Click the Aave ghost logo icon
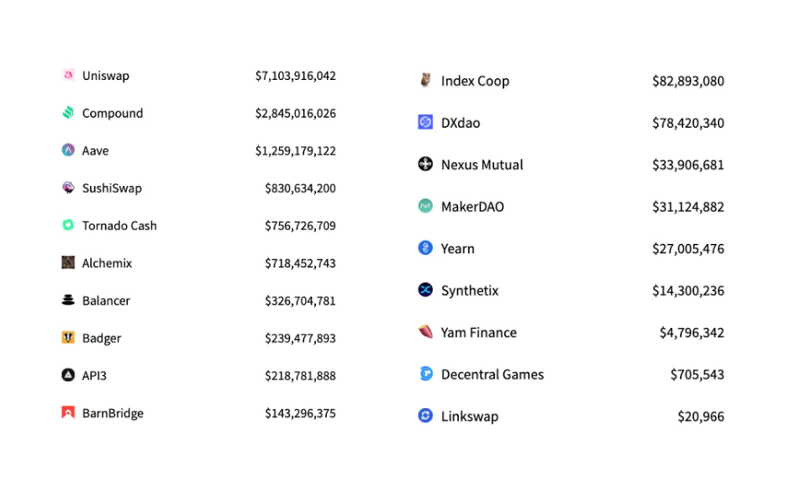785x498 pixels. click(x=68, y=151)
